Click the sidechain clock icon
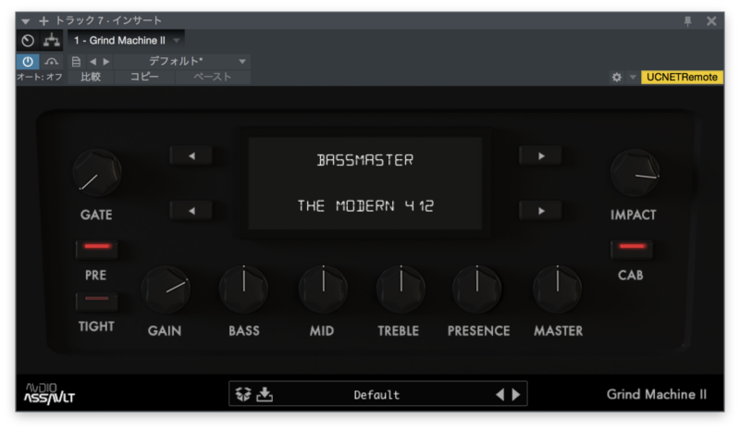The width and height of the screenshot is (740, 431). 28,41
